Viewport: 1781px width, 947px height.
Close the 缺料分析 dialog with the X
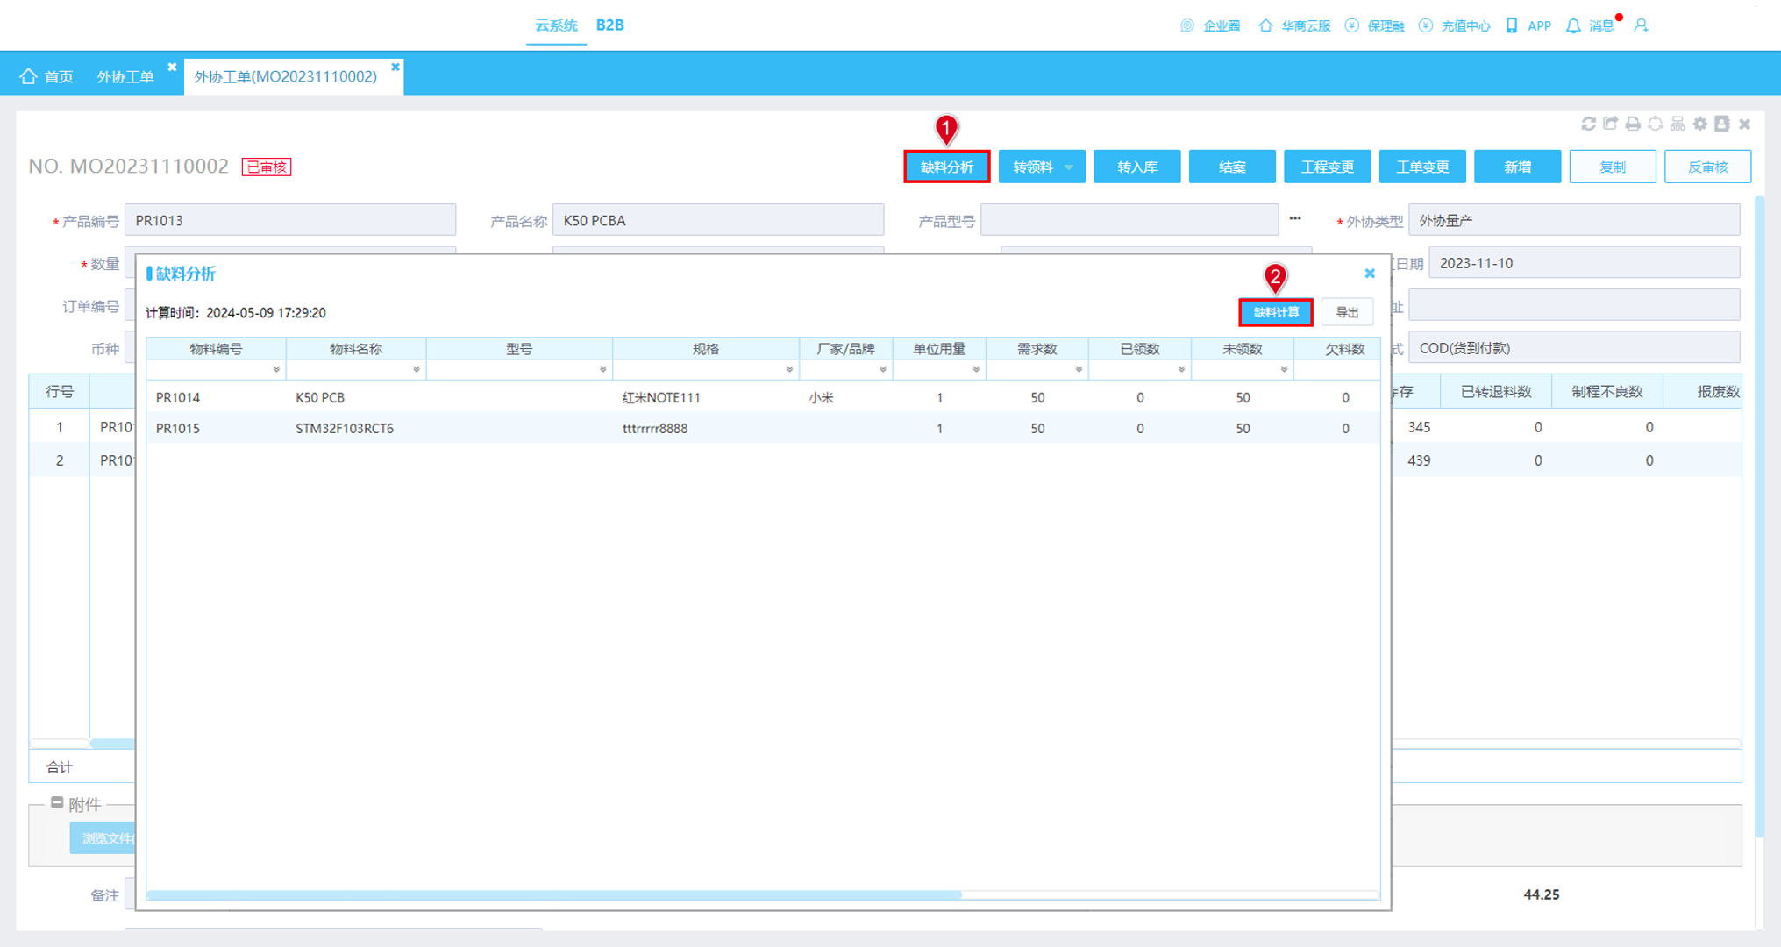tap(1370, 274)
